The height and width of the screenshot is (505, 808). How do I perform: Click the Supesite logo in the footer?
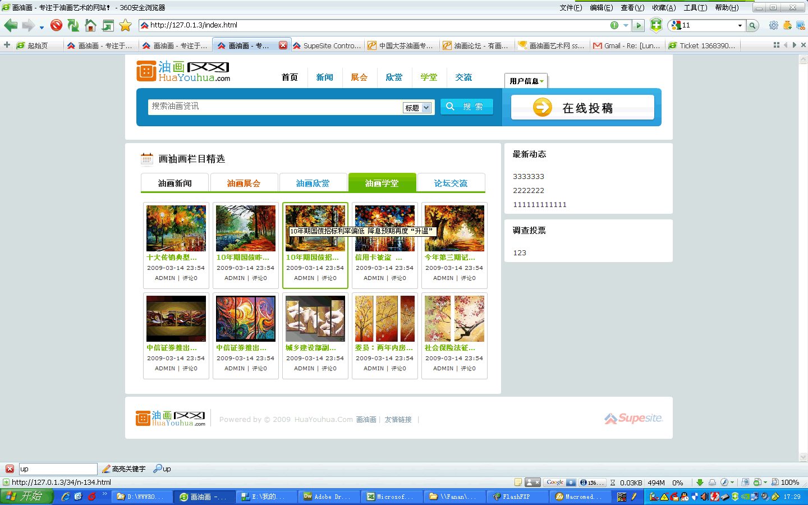(633, 419)
